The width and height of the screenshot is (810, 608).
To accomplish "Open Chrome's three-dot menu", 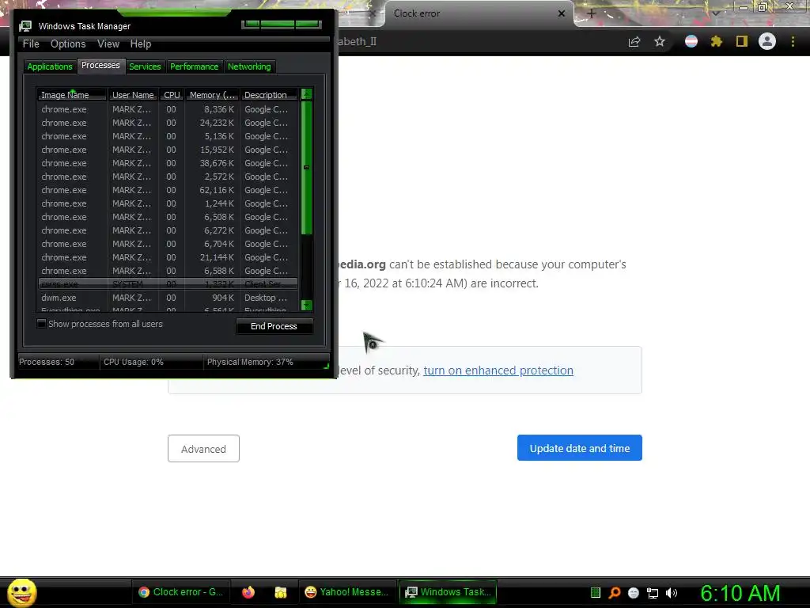I will tap(793, 41).
